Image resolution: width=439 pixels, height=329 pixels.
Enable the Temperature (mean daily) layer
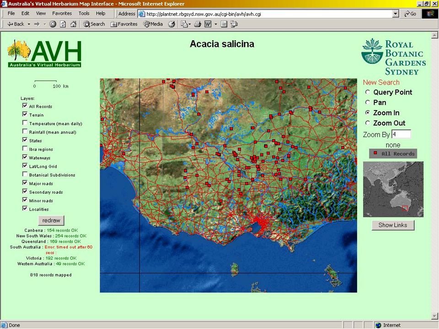[25, 123]
